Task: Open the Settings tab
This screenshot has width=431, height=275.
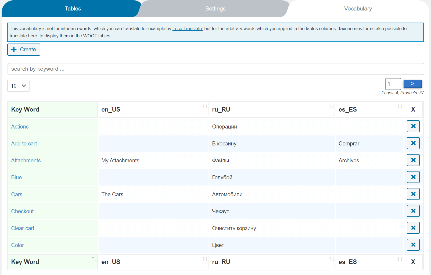Action: tap(215, 9)
